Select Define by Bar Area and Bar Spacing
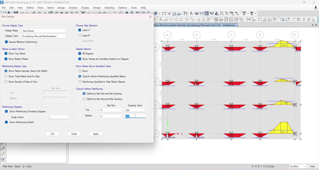The width and height of the screenshot is (319, 170). pyautogui.click(x=84, y=99)
